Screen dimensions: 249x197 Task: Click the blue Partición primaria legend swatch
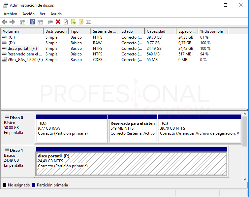click(34, 185)
